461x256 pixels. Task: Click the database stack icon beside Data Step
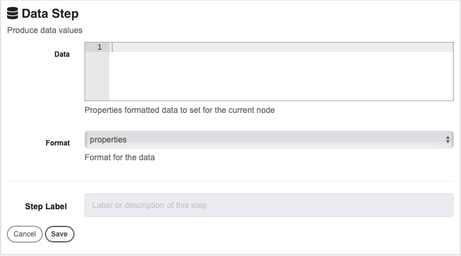point(12,14)
